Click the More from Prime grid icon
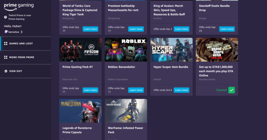267x140 pixels. tap(6, 57)
